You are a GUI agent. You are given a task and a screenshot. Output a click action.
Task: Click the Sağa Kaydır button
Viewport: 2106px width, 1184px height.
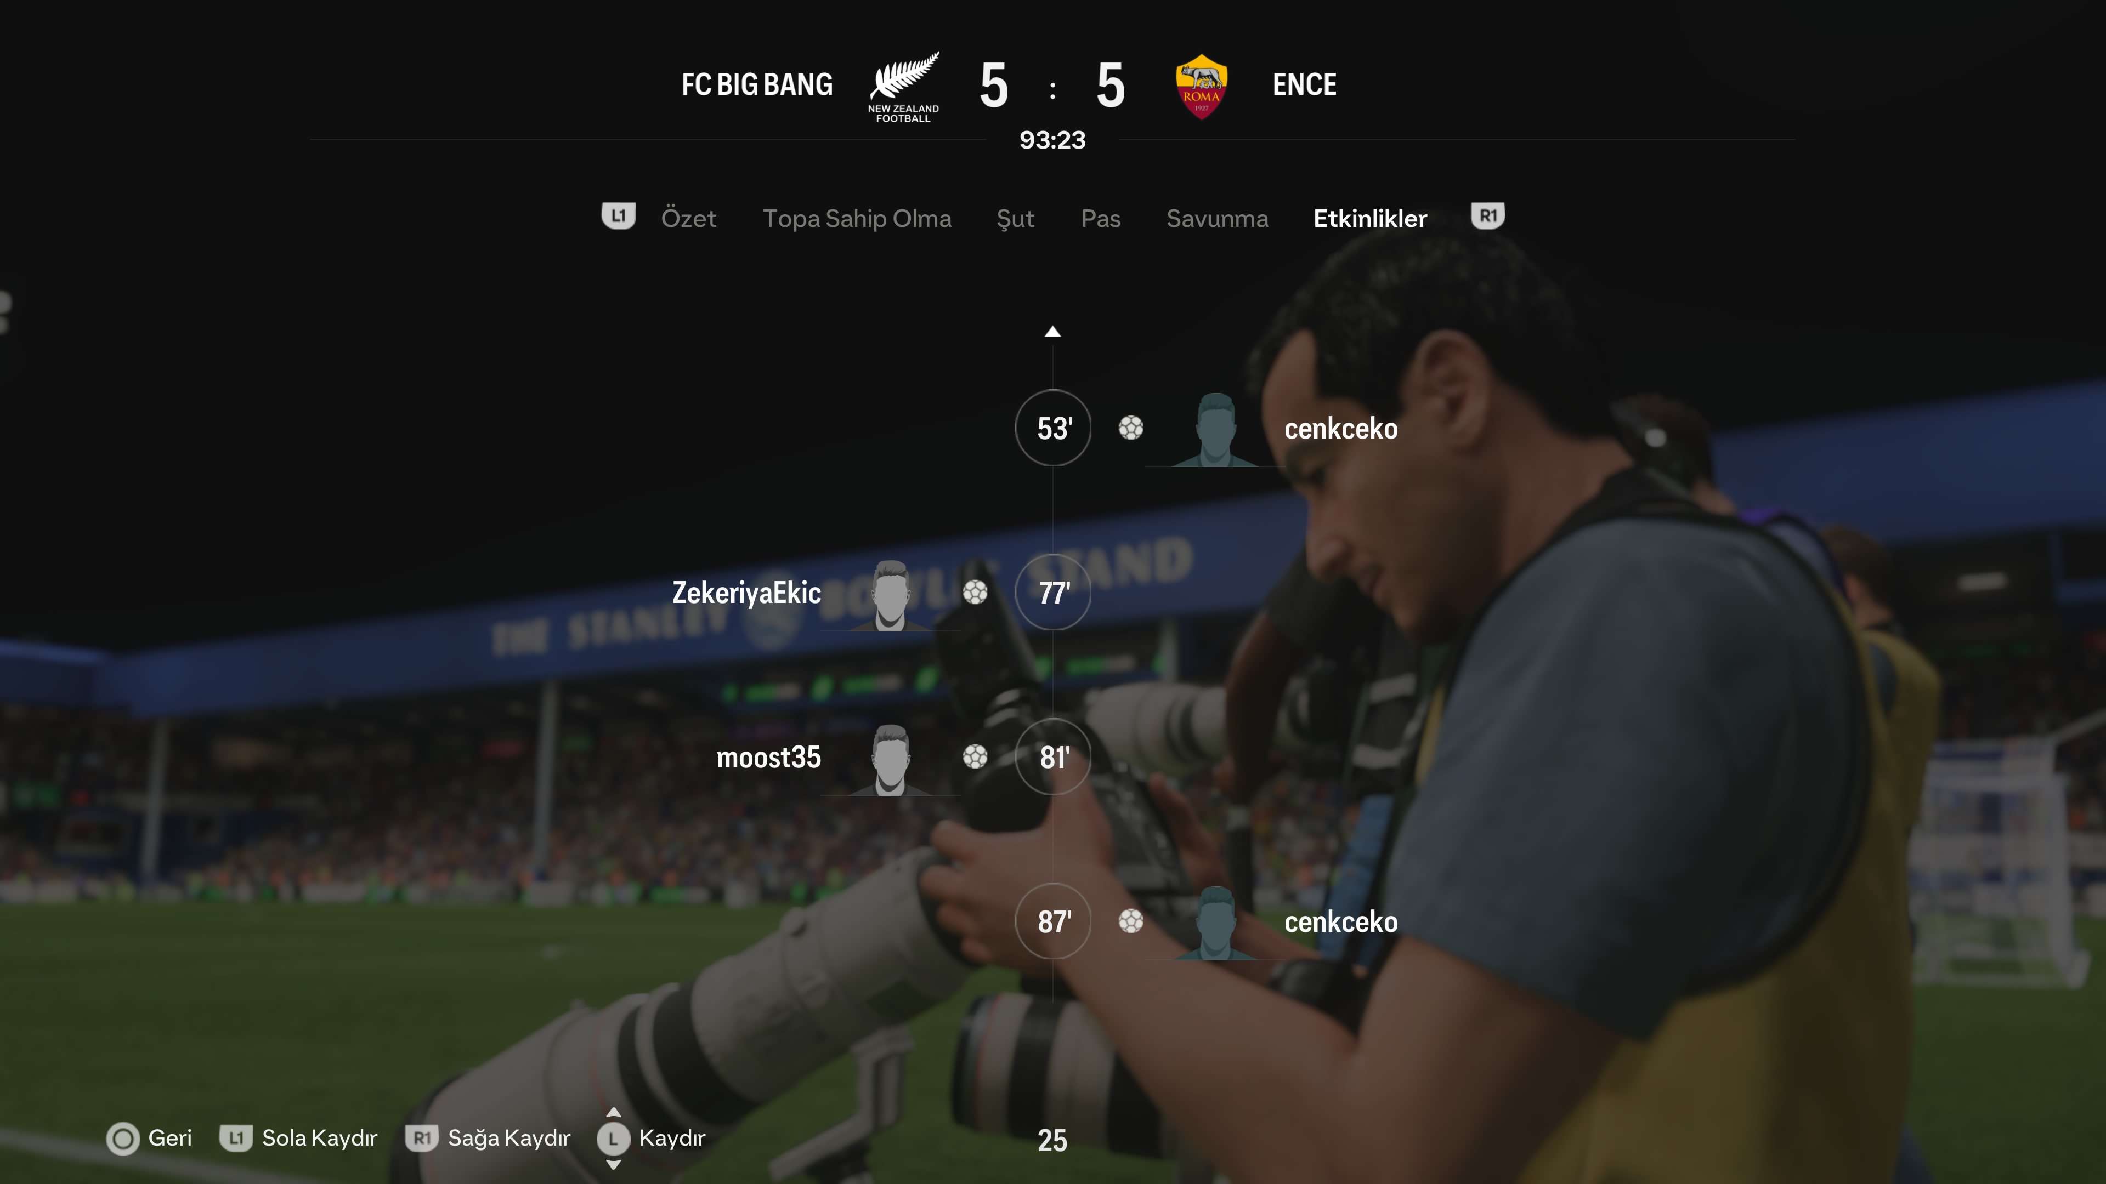489,1139
